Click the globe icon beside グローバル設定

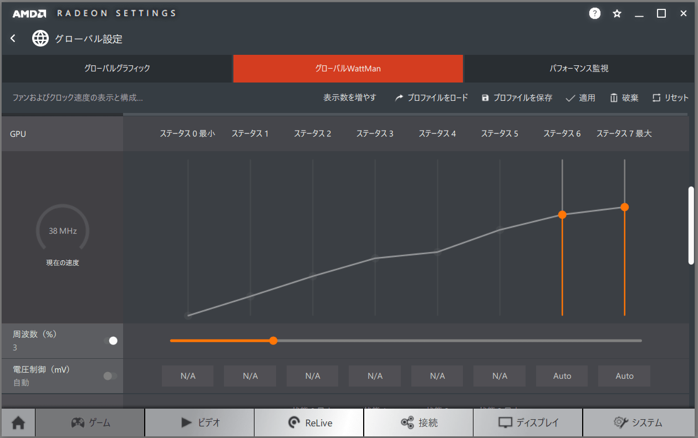40,38
